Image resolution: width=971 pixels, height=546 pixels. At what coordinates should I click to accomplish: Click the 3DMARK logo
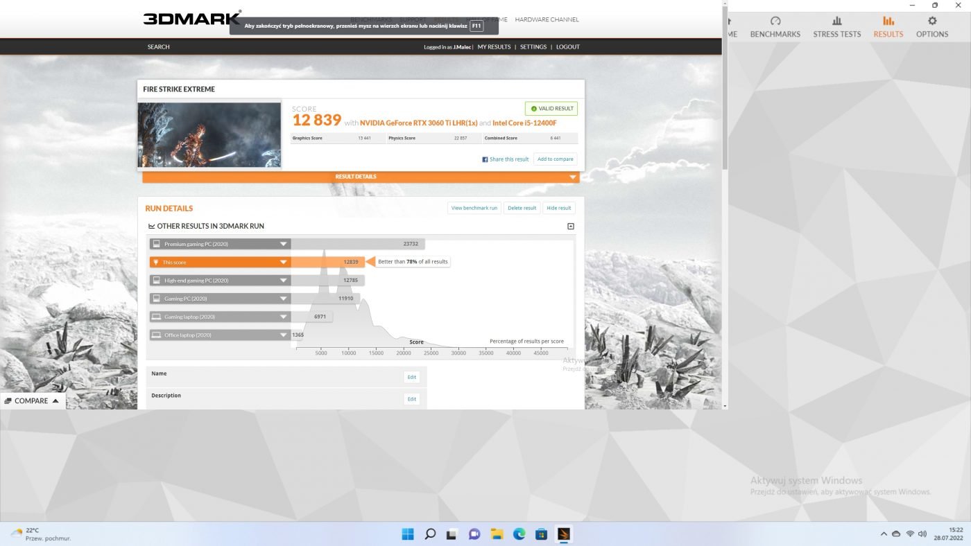click(x=192, y=18)
